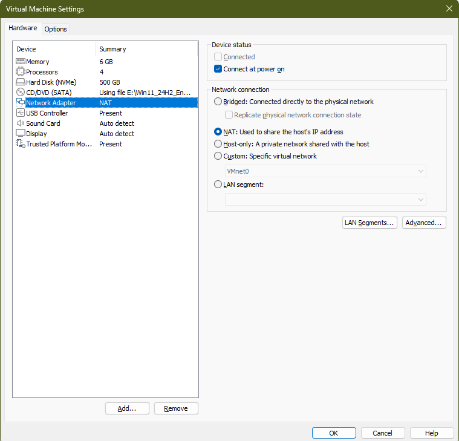Click the Advanced... button
Image resolution: width=459 pixels, height=441 pixels.
tap(425, 223)
